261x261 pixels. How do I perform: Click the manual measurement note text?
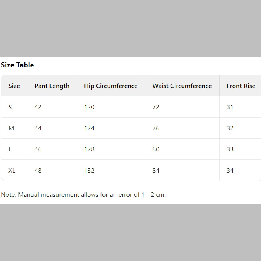(x=83, y=195)
